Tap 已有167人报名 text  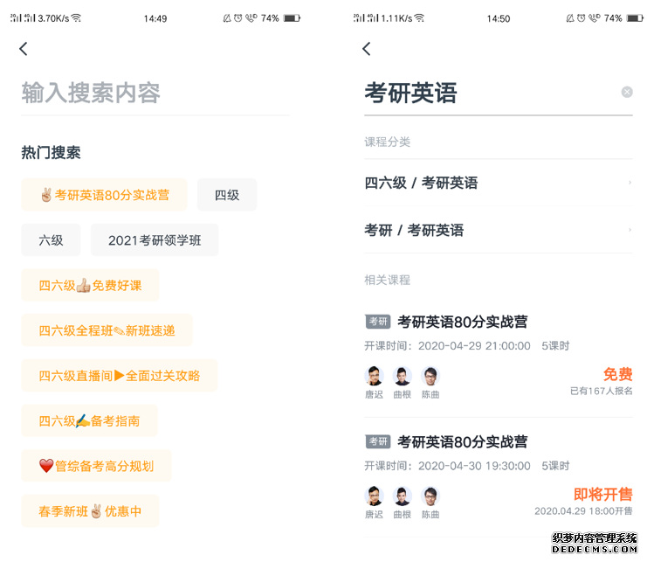click(602, 391)
